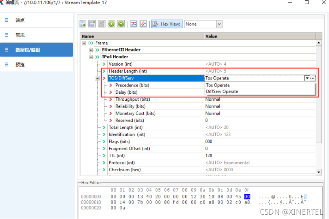
Task: Click the red arrow icon beside TOS/DiffServ
Action: (104, 78)
